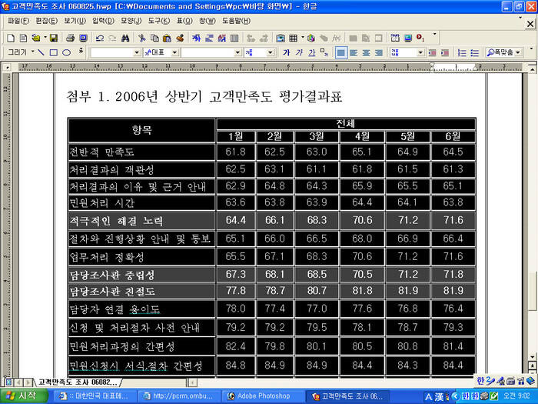This screenshot has height=404, width=538.
Task: Switch to Adobe Photoshop in taskbar
Action: pyautogui.click(x=262, y=396)
